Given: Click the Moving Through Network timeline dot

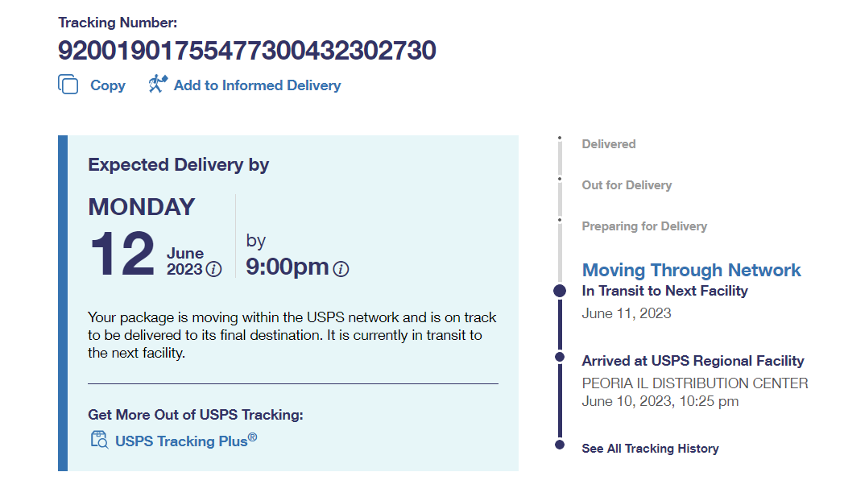Looking at the screenshot, I should (560, 291).
